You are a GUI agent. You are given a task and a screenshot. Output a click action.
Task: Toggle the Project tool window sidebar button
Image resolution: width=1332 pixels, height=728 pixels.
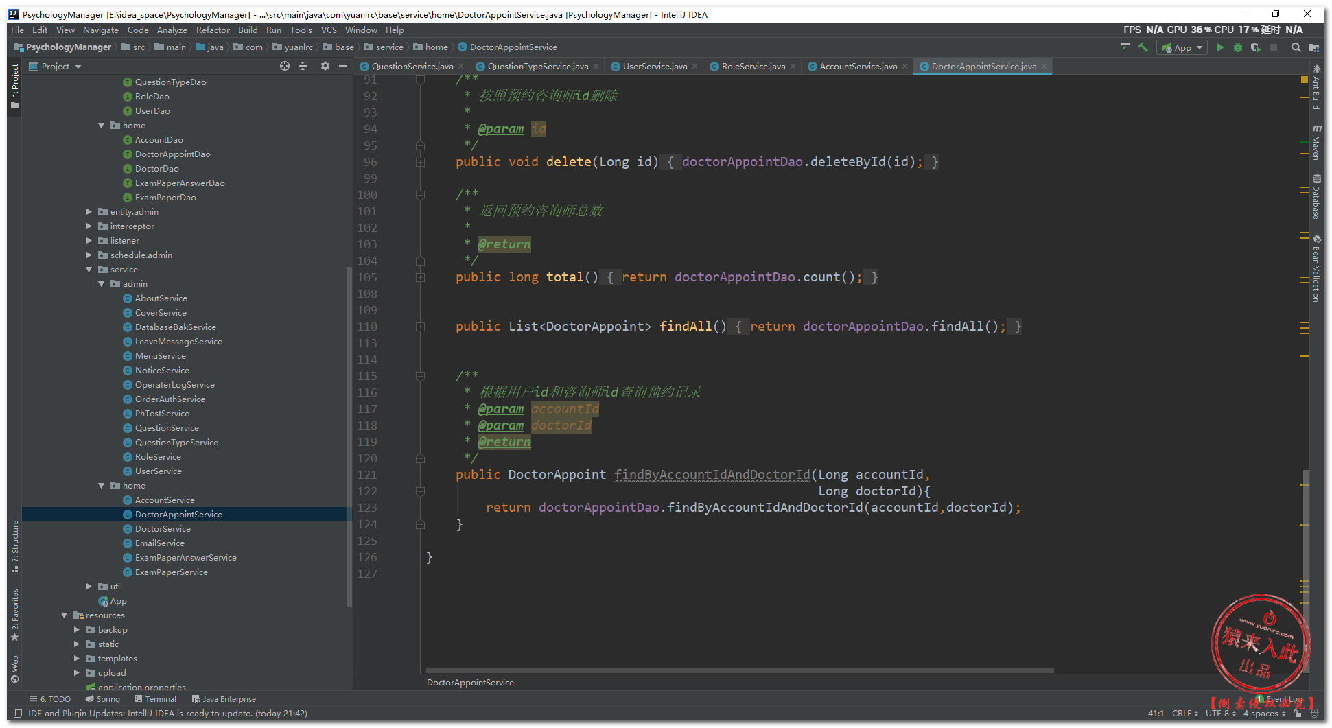coord(14,86)
